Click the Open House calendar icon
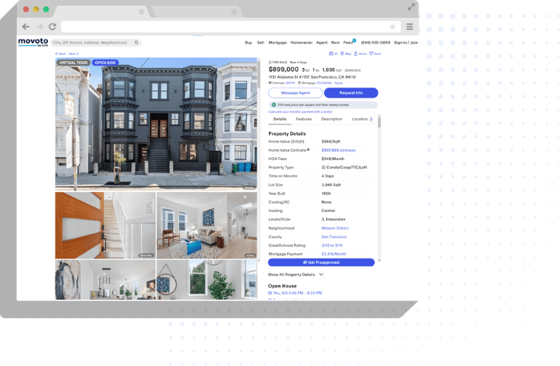Screen dimensions: 560x366 pos(270,293)
